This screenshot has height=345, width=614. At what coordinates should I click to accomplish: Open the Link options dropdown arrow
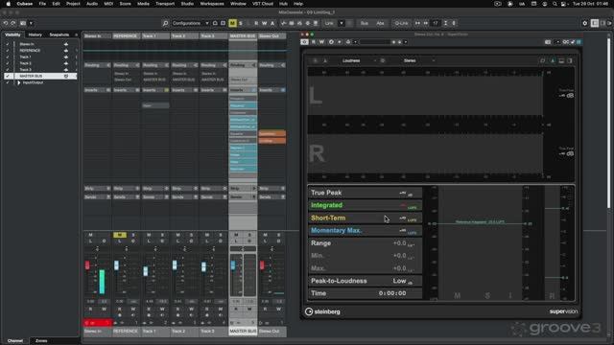(342, 23)
